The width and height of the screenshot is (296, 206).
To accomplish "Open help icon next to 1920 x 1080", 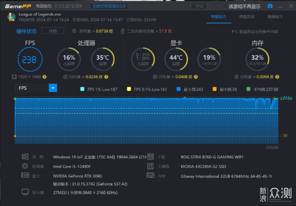I will coord(44,77).
